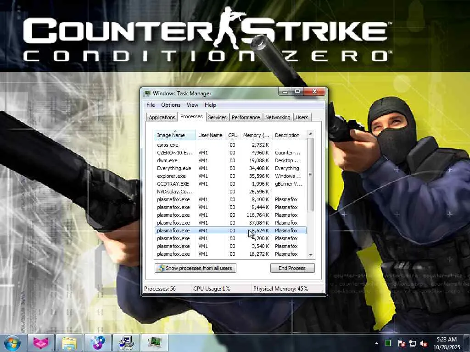Screen dimensions: 470x352
Task: Sort by Memory column header
Action: (x=256, y=135)
